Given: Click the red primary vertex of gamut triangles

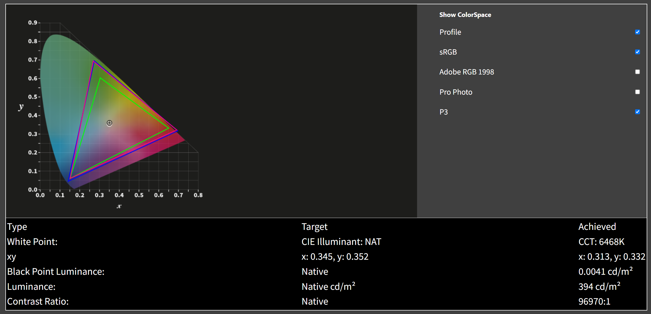Looking at the screenshot, I should (177, 131).
